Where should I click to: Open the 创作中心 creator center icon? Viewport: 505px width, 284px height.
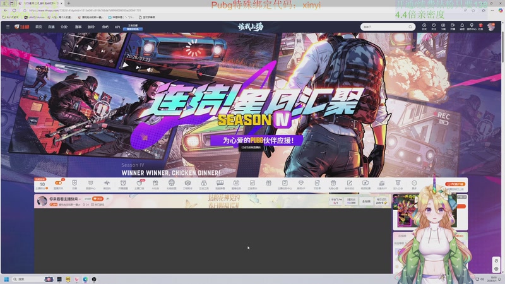472,27
